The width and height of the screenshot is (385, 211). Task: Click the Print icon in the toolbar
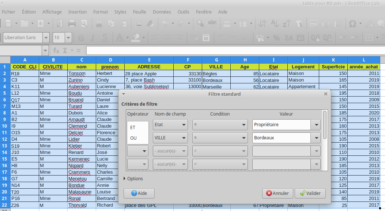(x=72, y=24)
